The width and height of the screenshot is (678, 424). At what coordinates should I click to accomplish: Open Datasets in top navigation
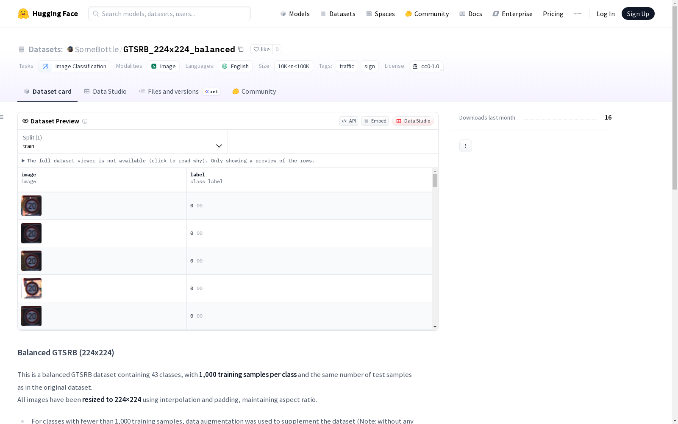click(x=338, y=14)
